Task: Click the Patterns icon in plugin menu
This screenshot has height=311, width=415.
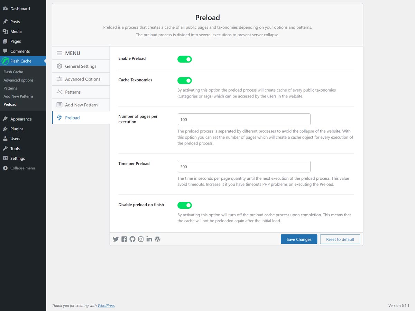Action: [x=58, y=92]
